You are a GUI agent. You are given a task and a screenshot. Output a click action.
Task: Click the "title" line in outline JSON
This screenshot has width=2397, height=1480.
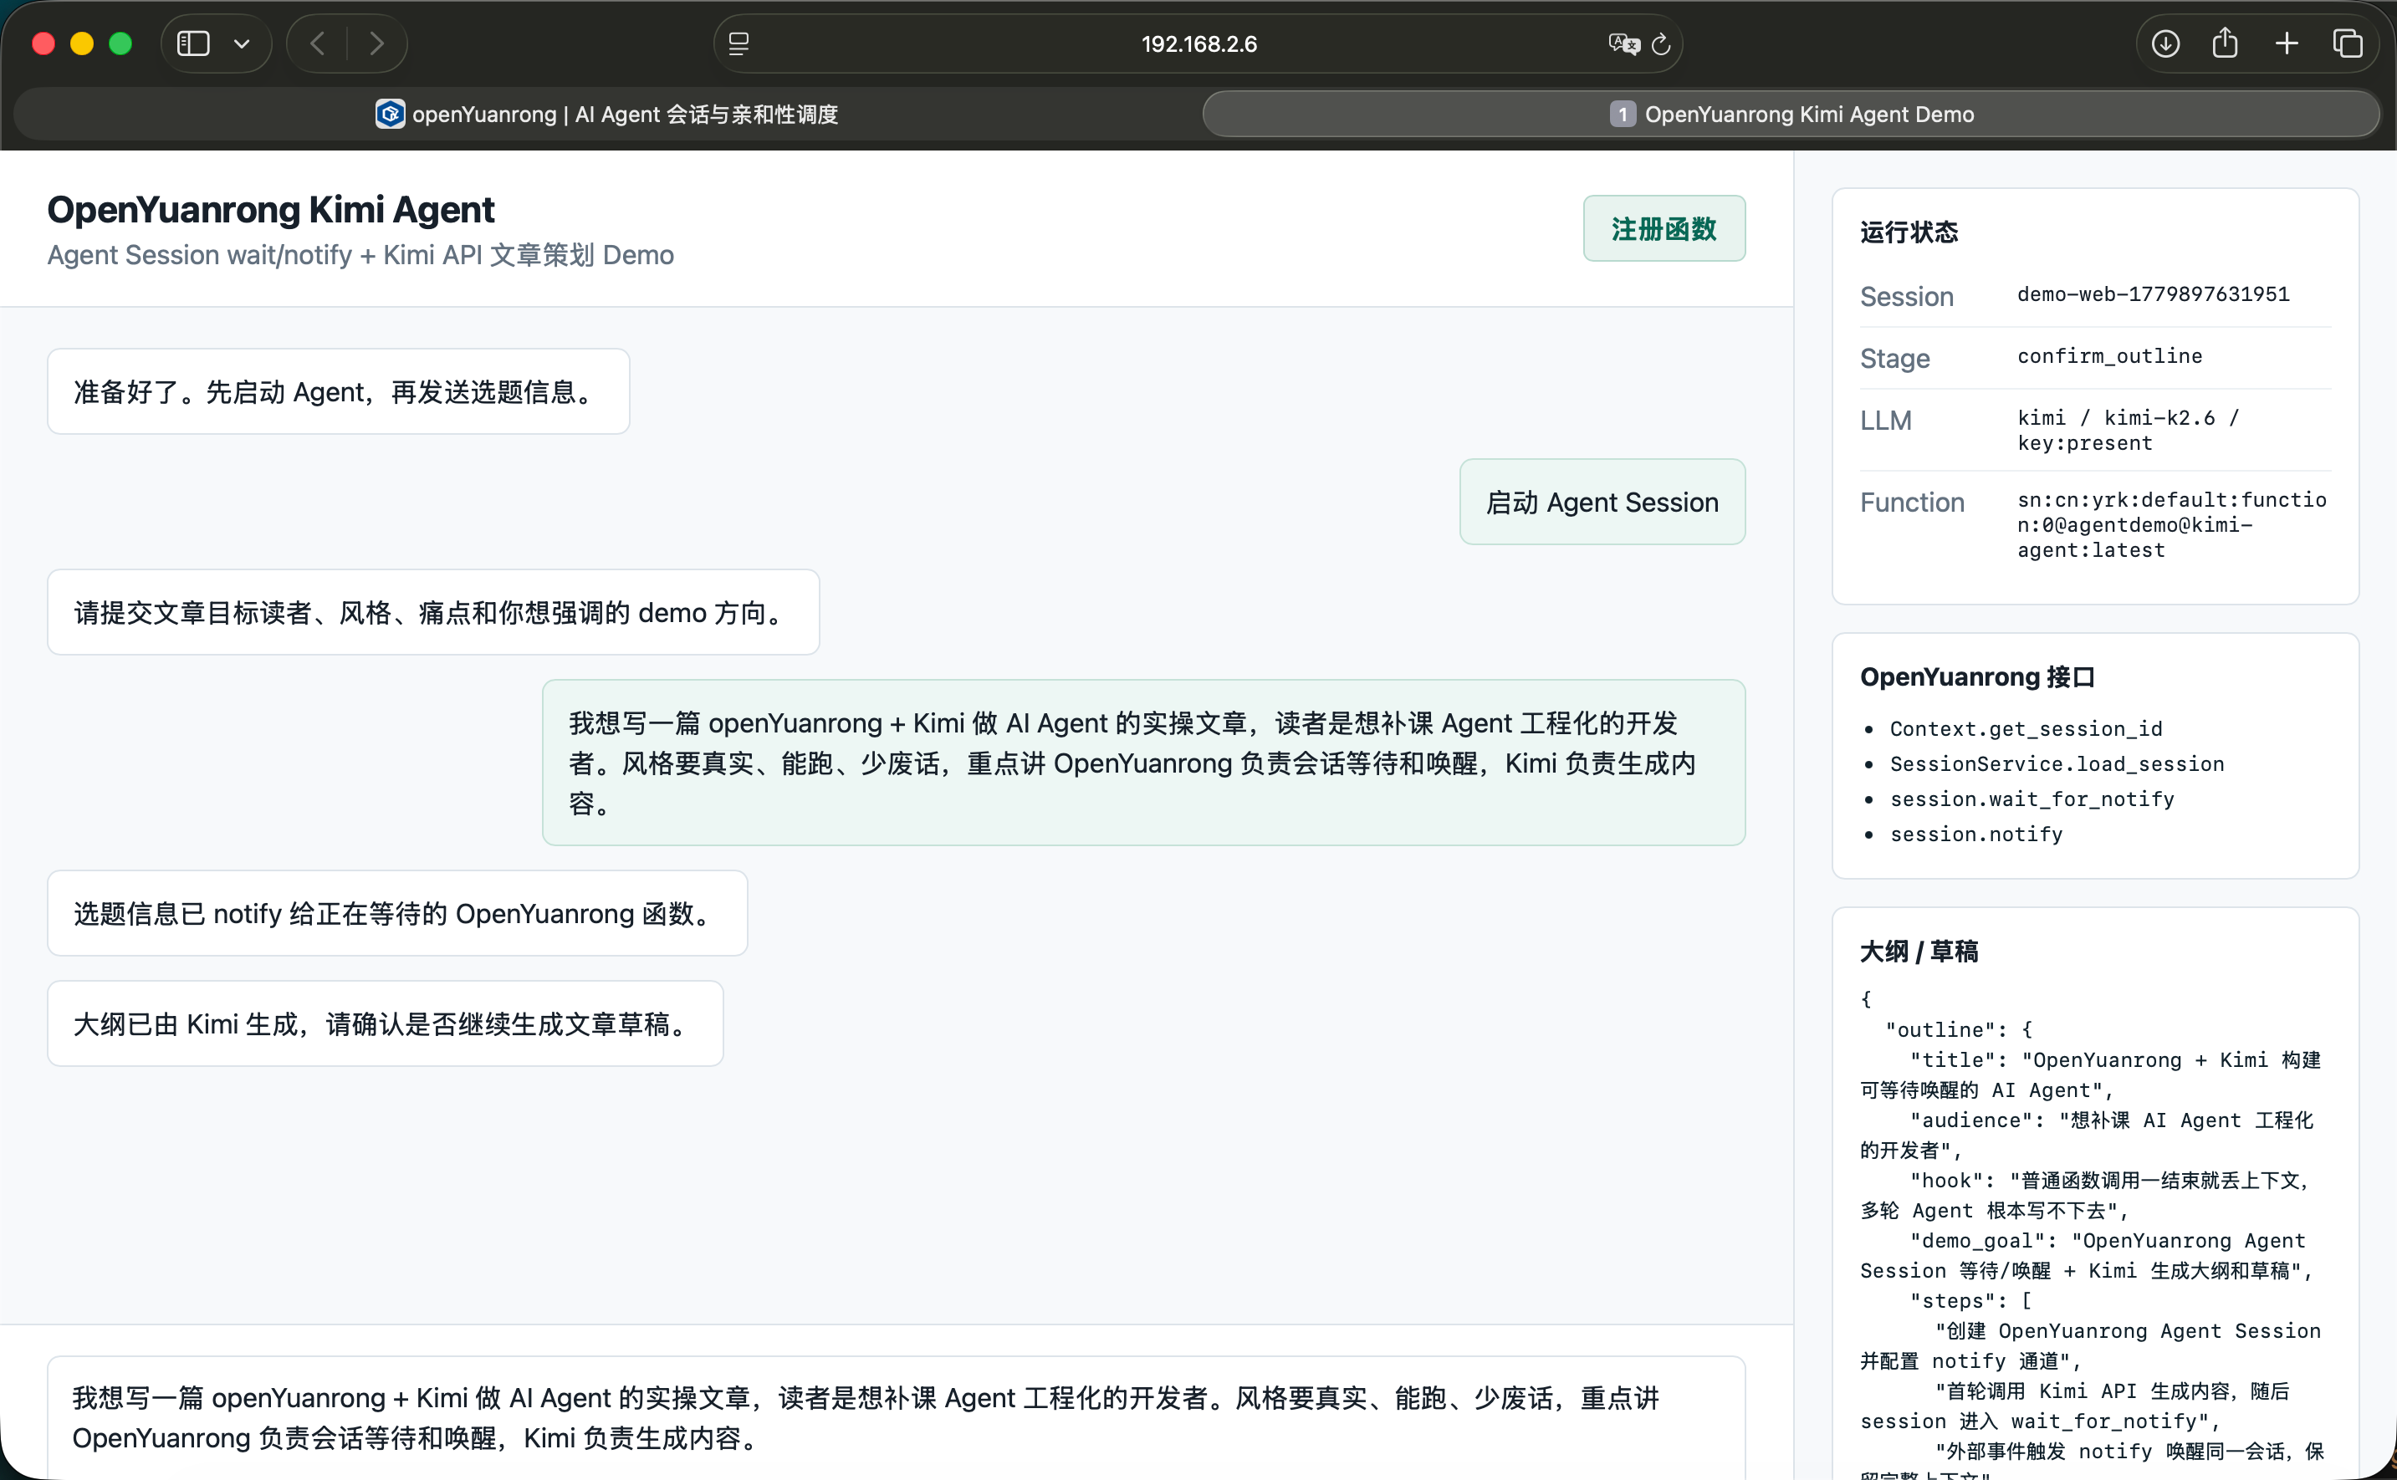2091,1074
